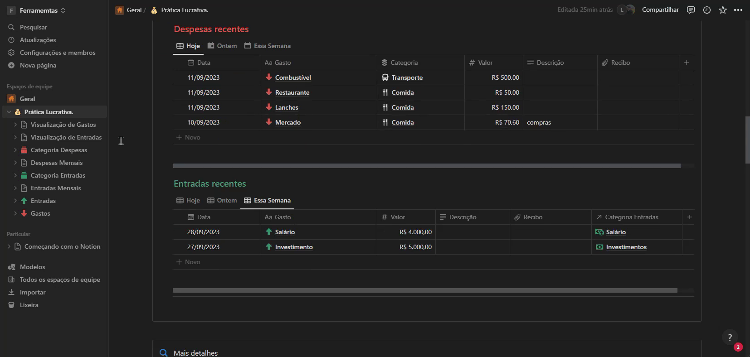Click the Modelos shapes icon

click(x=11, y=267)
